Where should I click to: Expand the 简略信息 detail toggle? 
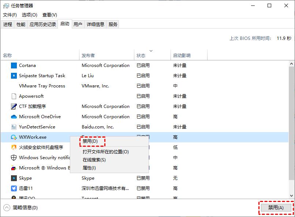point(7,207)
